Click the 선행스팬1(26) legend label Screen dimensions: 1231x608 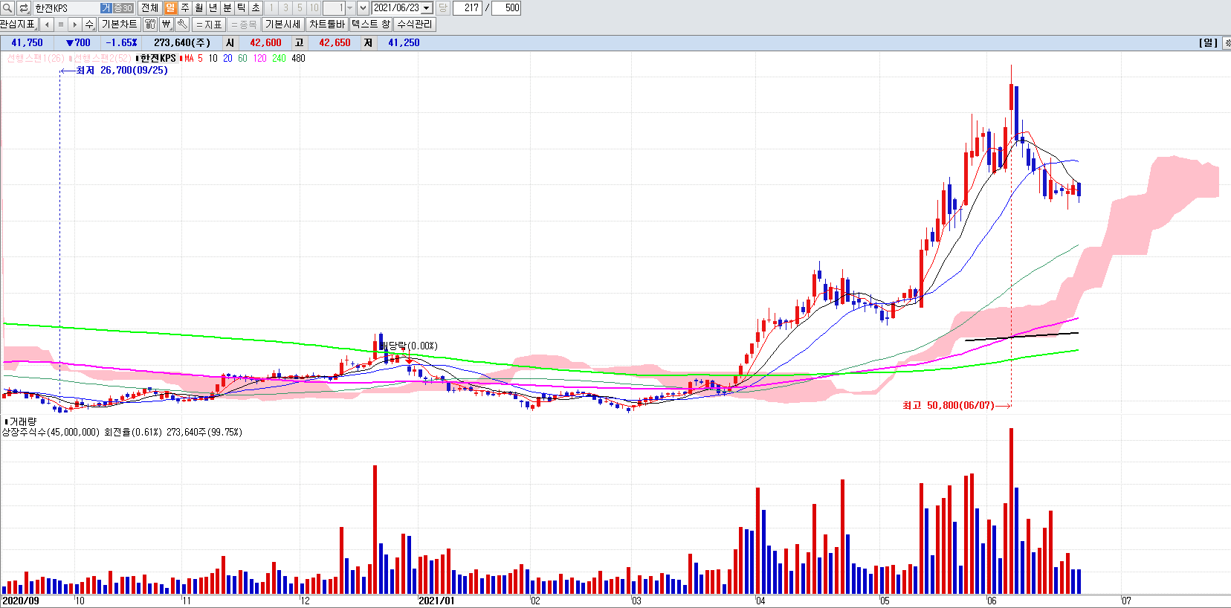coord(36,59)
